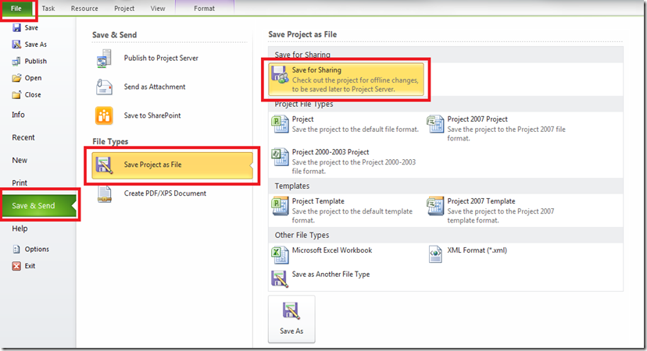
Task: Select the Save & Send page
Action: tap(39, 206)
